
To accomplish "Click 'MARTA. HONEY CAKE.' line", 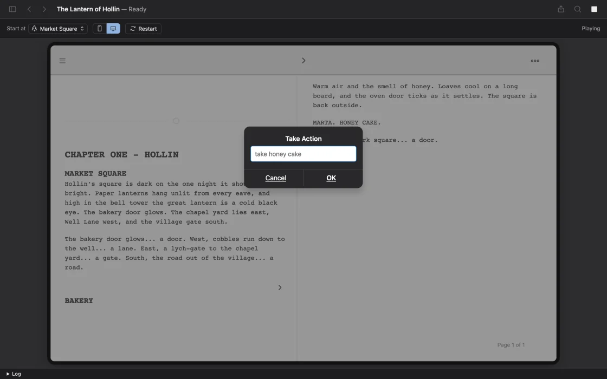I will click(x=347, y=122).
